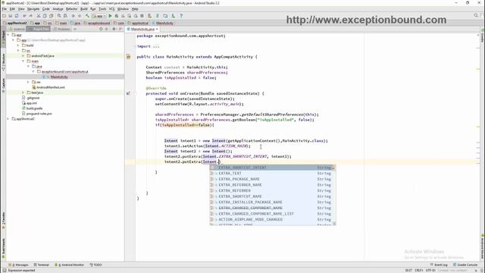Expand the bottom appShortcut2 node
The width and height of the screenshot is (485, 273).
(8, 119)
